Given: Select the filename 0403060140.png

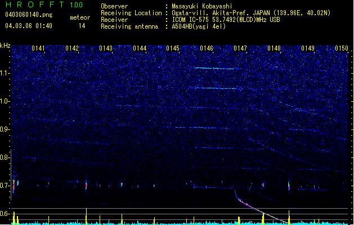Looking at the screenshot, I should (x=29, y=15).
